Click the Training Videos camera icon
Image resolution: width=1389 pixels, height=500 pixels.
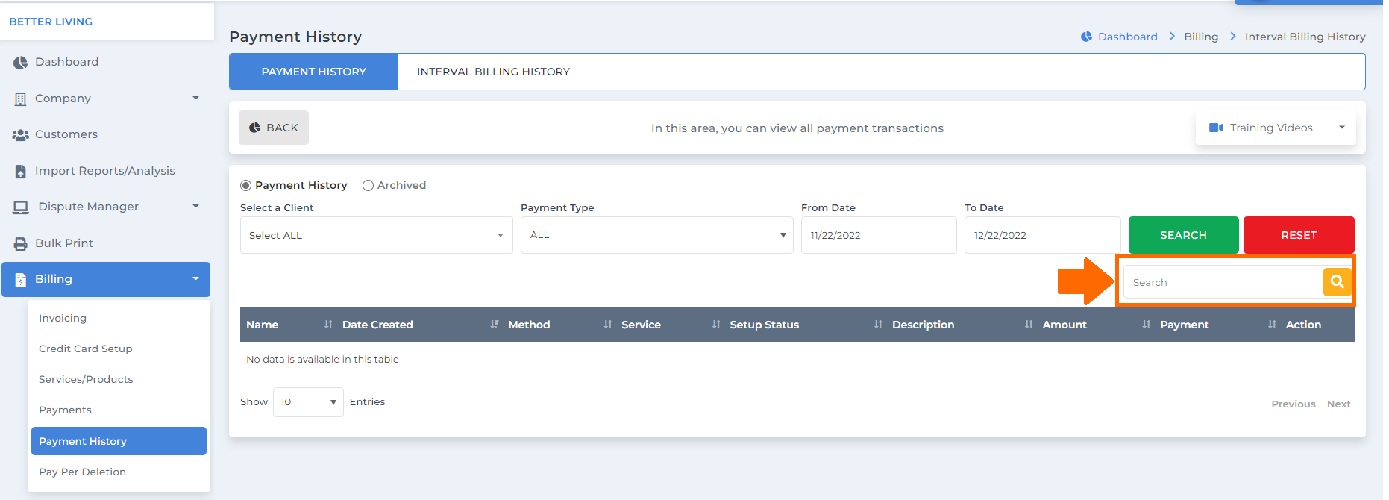click(1216, 128)
